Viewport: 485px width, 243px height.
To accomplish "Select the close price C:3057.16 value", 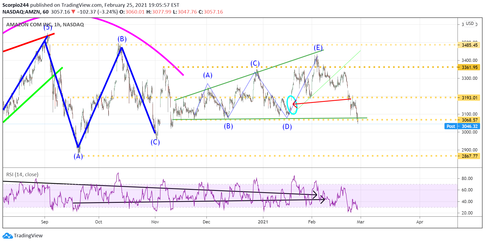I will (211, 12).
